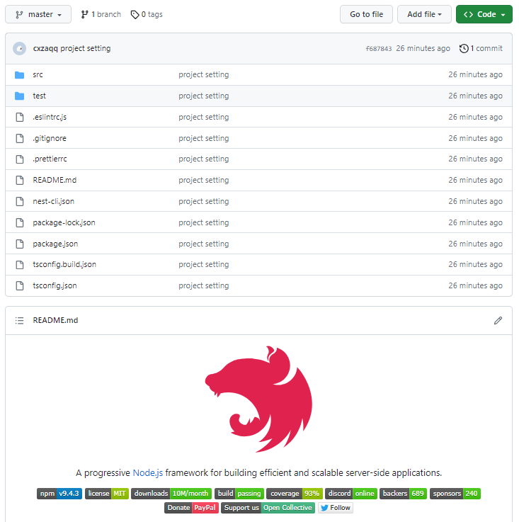This screenshot has width=519, height=522.
Task: Click the test folder icon
Action: 20,96
